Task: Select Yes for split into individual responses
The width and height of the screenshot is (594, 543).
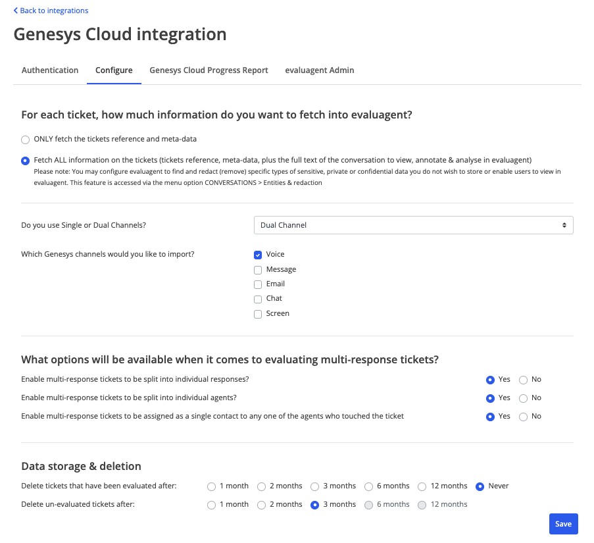Action: 490,380
